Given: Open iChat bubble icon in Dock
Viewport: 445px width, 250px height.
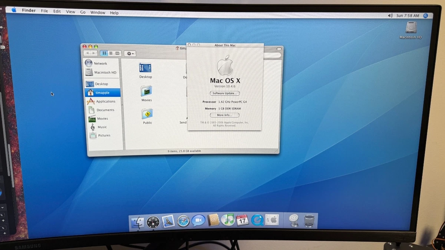Looking at the screenshot, I should [x=198, y=221].
